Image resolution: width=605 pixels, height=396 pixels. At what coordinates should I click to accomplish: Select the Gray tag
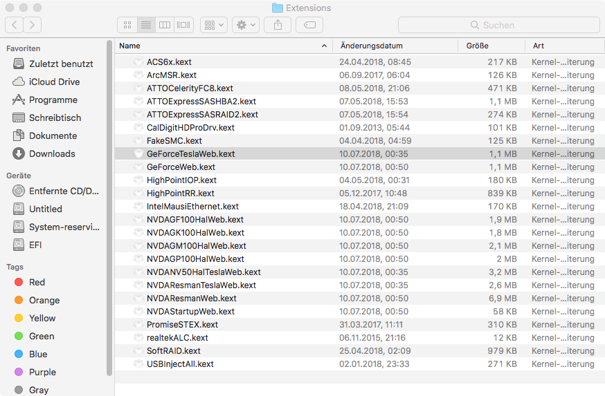click(x=32, y=390)
